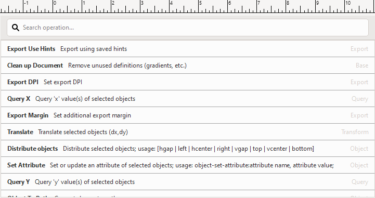Click the Transform category label on the Translate row
This screenshot has height=198, width=375.
click(355, 132)
